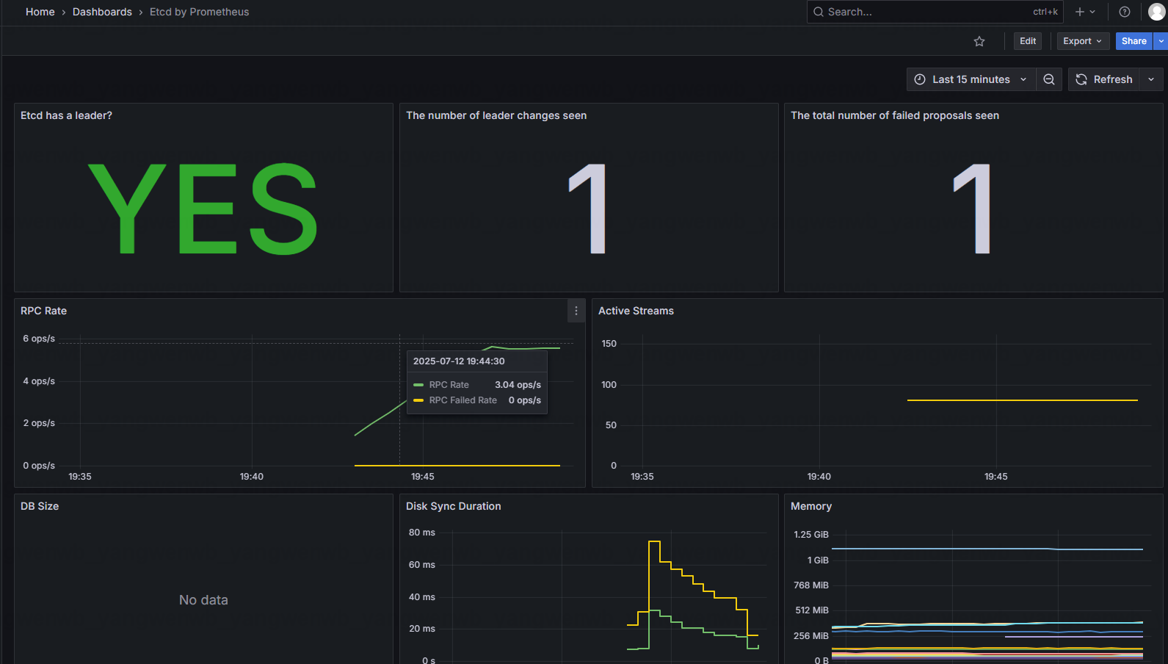Click the Active Streams panel title
This screenshot has width=1168, height=664.
click(x=636, y=311)
